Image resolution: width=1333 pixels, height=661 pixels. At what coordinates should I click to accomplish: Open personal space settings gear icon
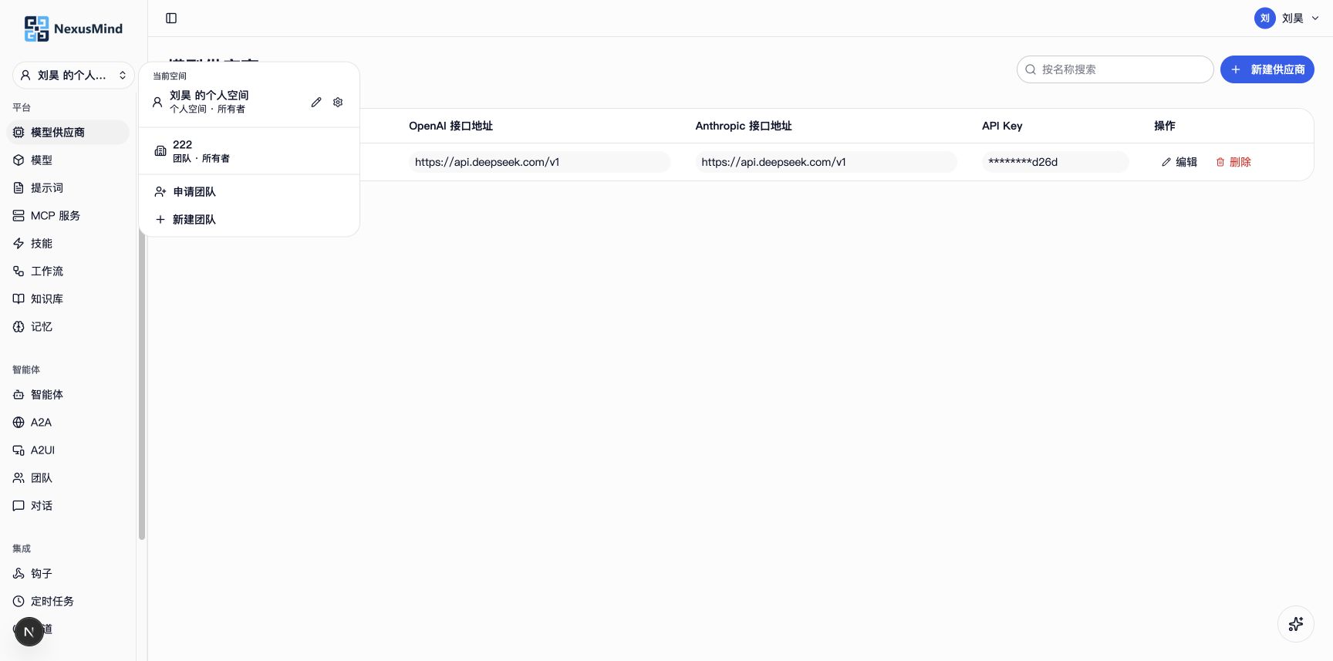point(338,102)
